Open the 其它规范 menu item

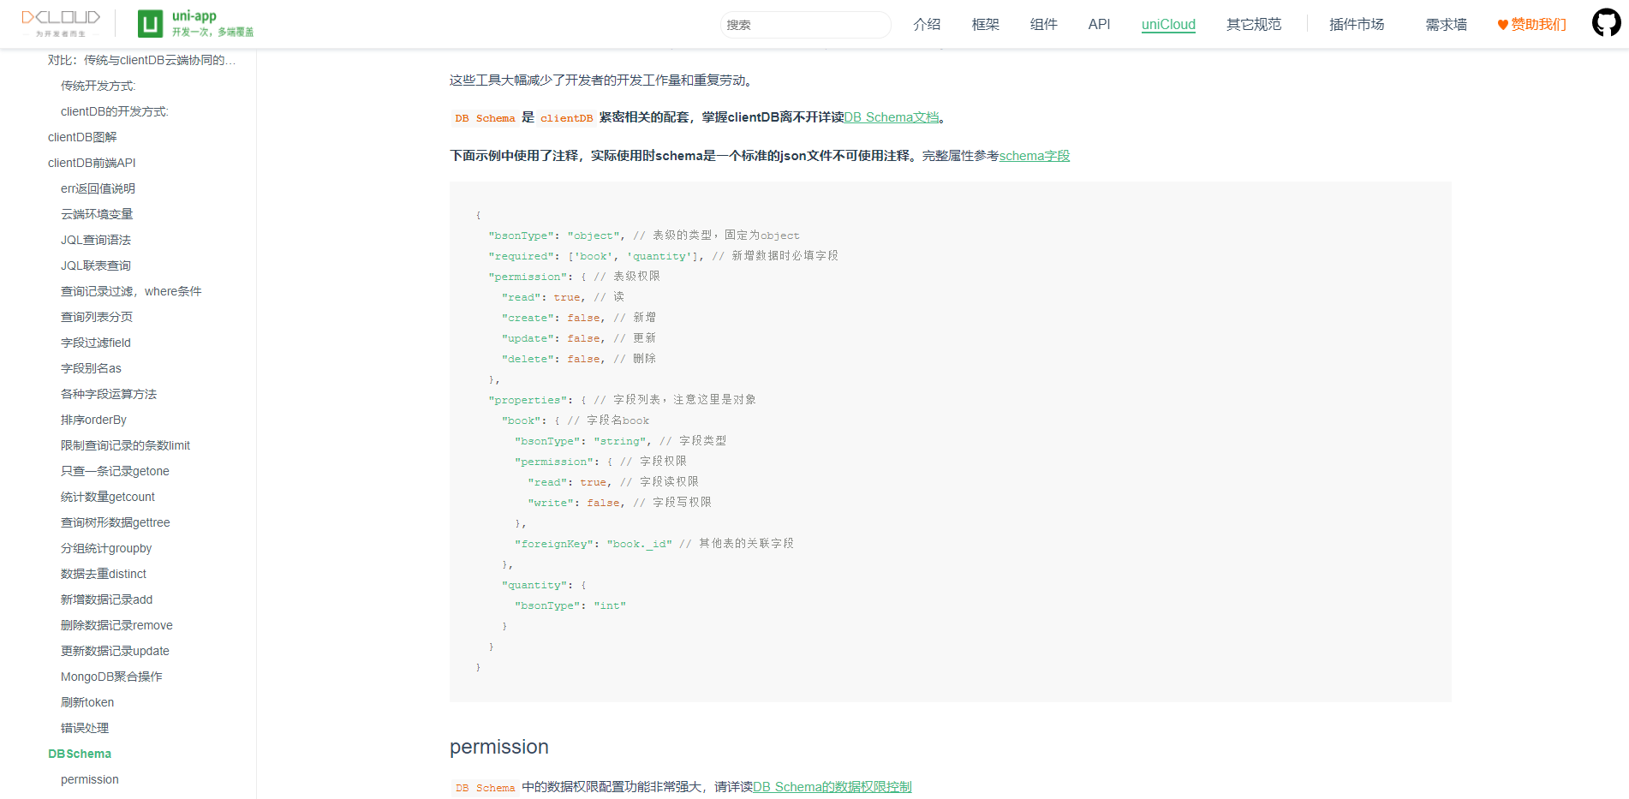[1254, 24]
